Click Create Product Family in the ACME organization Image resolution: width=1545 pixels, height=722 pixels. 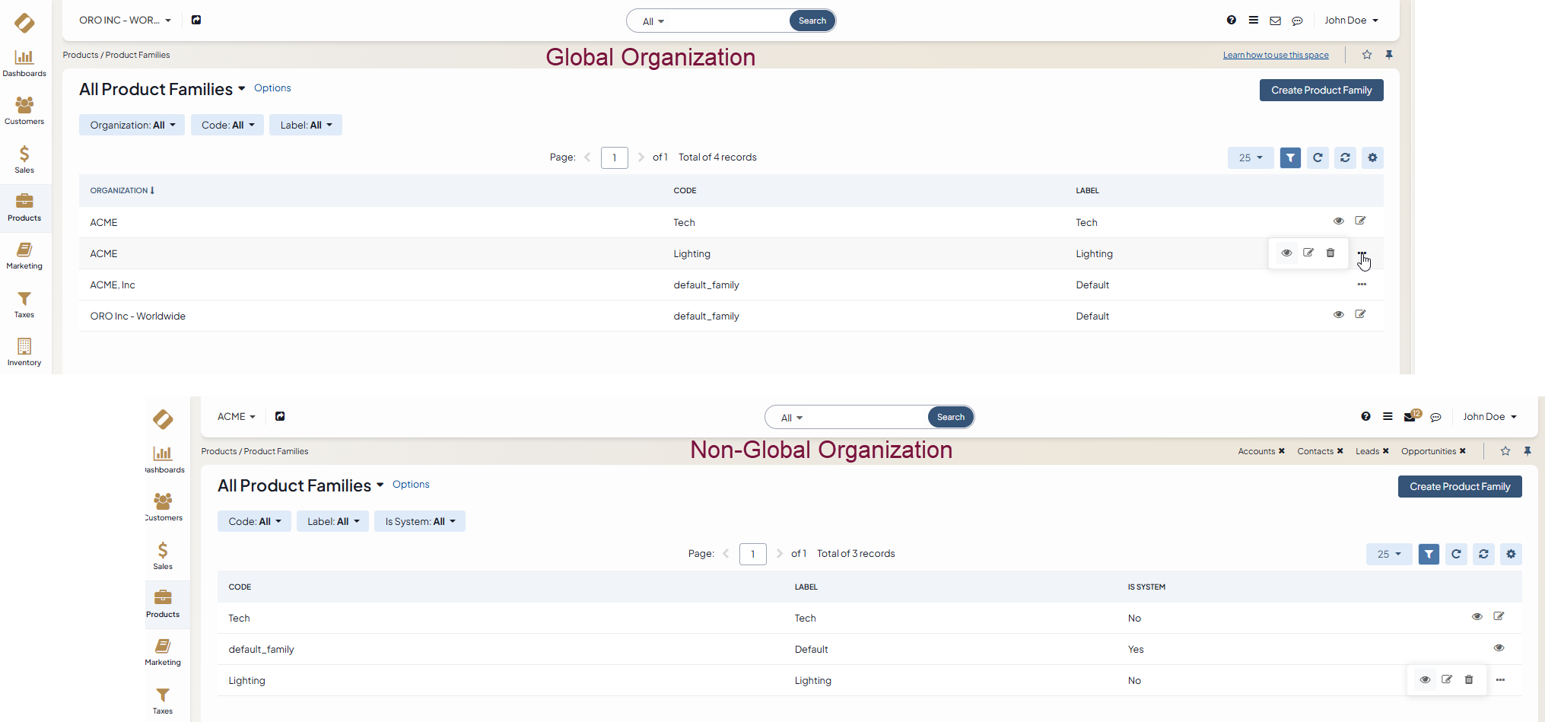coord(1459,487)
